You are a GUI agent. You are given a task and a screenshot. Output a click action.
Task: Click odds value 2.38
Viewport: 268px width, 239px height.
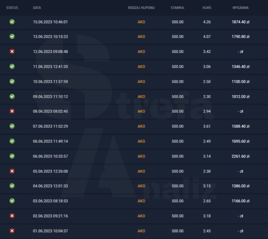tap(207, 171)
